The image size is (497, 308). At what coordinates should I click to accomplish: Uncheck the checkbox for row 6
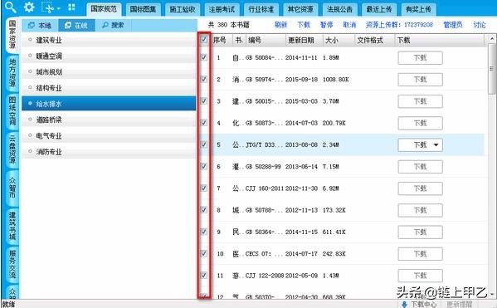[x=204, y=166]
